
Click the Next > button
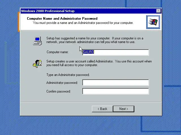124,109
